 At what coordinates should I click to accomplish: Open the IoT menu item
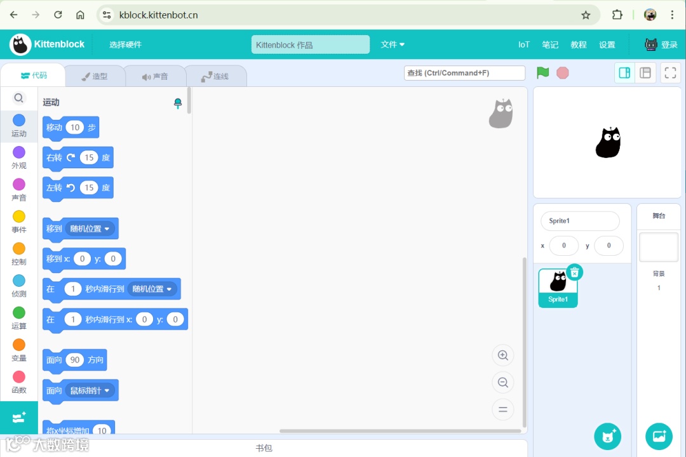tap(523, 44)
